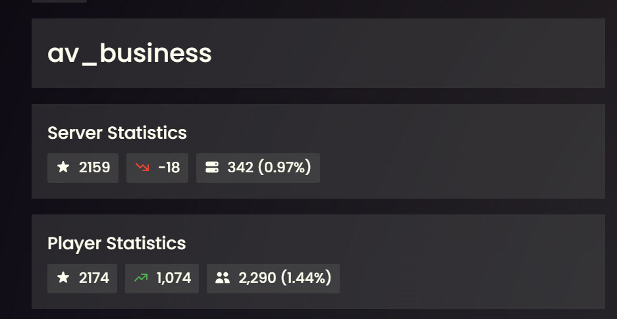The height and width of the screenshot is (319, 617).
Task: Click the red downward trend arrow icon
Action: coord(142,168)
